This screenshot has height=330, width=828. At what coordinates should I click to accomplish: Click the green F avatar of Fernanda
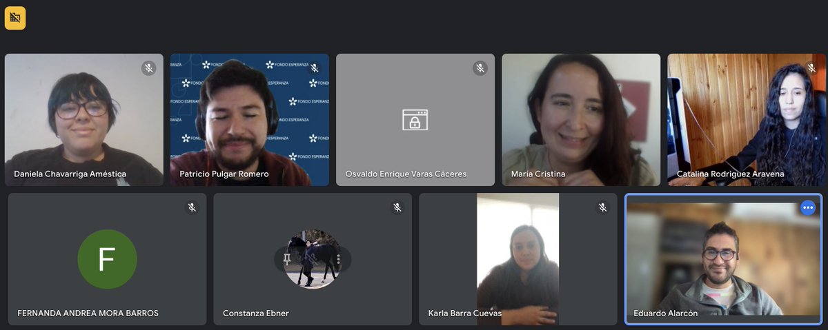pos(107,259)
